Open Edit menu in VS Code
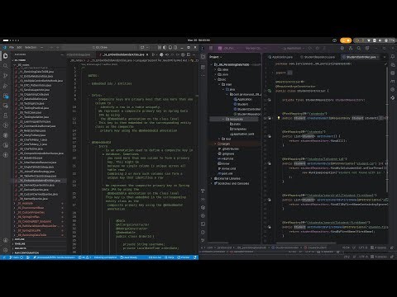Image resolution: width=397 pixels, height=297 pixels. 19,47
